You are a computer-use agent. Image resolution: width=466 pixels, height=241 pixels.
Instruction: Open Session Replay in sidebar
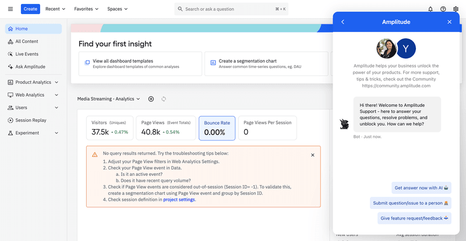(x=33, y=120)
